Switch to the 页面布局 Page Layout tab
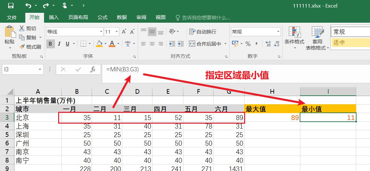The height and width of the screenshot is (171, 370). click(x=78, y=17)
